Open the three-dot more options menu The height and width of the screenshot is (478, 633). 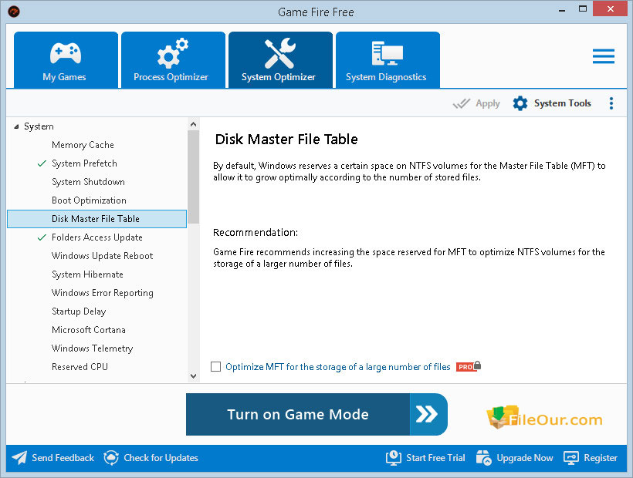[x=611, y=103]
